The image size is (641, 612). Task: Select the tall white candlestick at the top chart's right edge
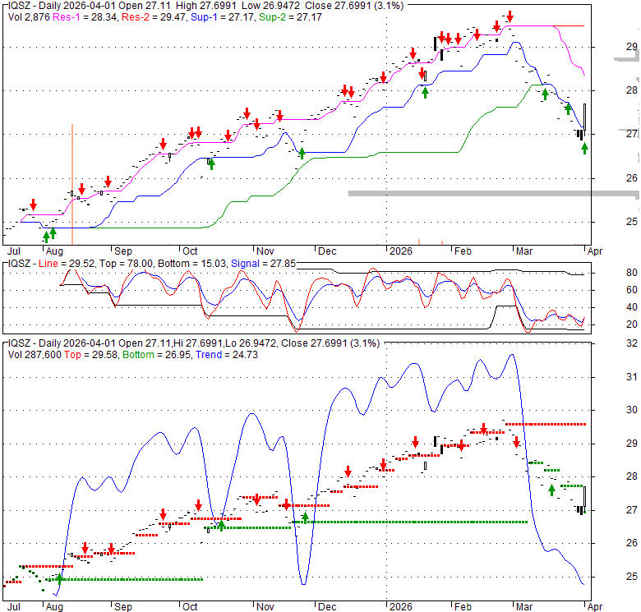pos(584,117)
